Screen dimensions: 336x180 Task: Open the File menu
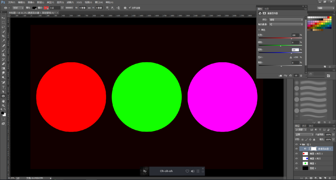12,2
